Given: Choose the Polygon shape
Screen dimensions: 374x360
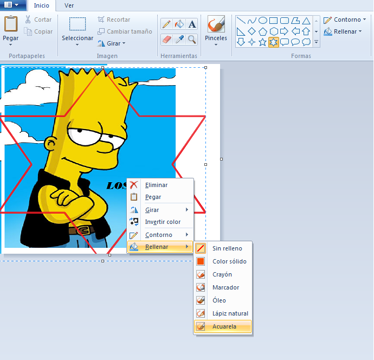Looking at the screenshot, I should click(295, 21).
